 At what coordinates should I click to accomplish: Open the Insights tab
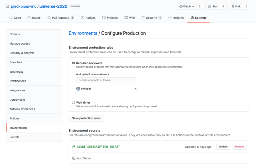click(176, 18)
